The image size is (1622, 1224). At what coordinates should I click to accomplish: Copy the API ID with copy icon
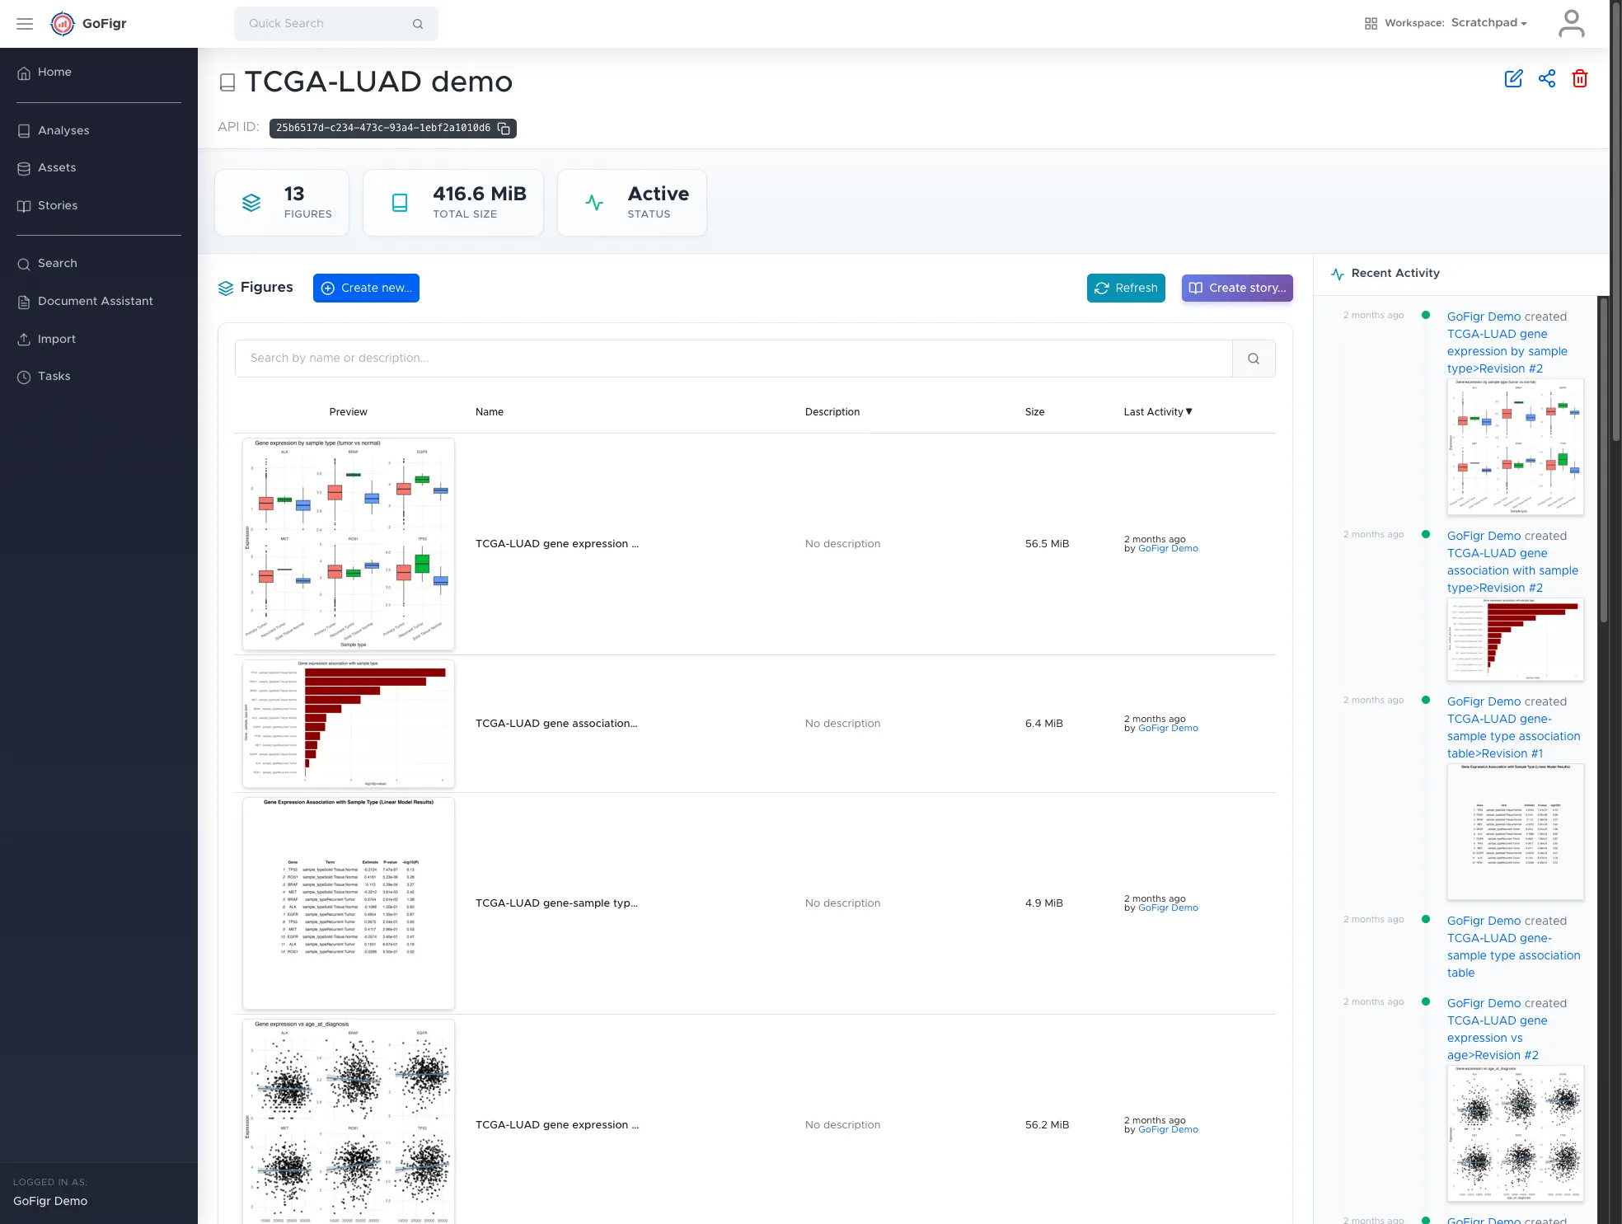(x=504, y=129)
